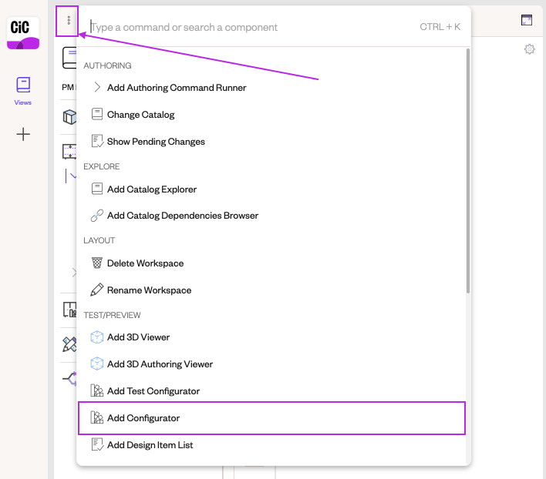Expand Add Authoring Command Runner chevron

point(97,87)
